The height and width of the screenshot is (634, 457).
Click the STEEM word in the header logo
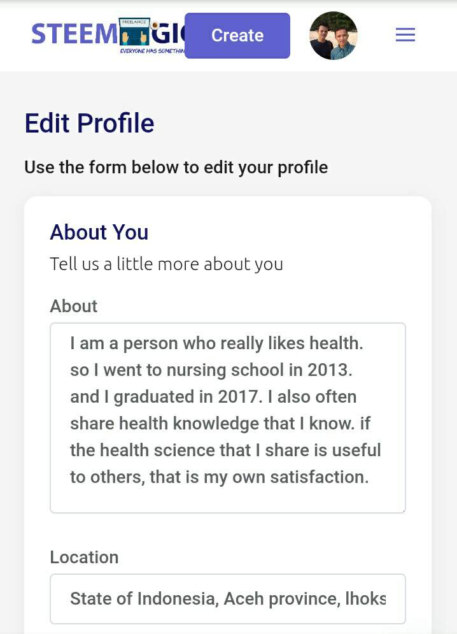pyautogui.click(x=74, y=34)
